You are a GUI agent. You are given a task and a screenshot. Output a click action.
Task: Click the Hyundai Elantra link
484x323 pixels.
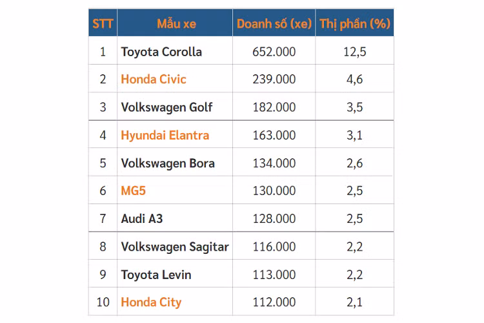click(165, 136)
